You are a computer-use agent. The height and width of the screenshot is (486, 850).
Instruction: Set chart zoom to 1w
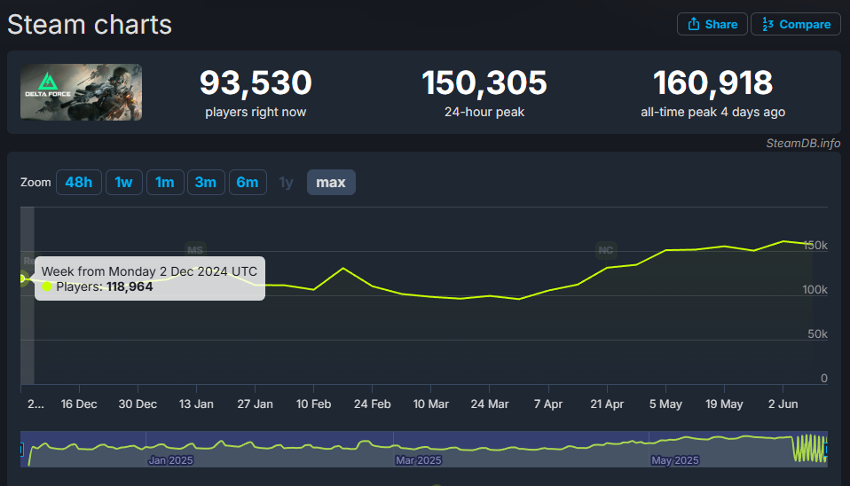[124, 182]
